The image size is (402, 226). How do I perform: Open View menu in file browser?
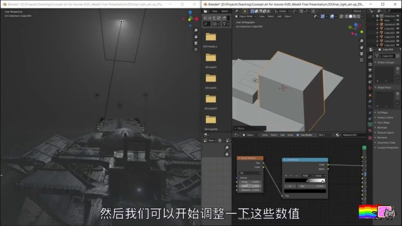coord(215,11)
